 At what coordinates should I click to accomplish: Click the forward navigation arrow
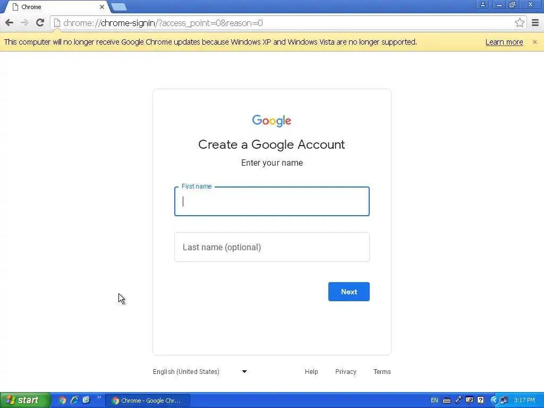tap(24, 23)
